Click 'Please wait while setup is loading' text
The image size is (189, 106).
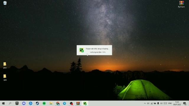(97, 49)
